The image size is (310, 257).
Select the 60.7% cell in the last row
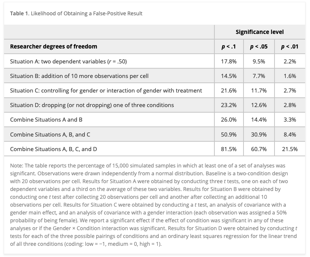[x=259, y=149]
